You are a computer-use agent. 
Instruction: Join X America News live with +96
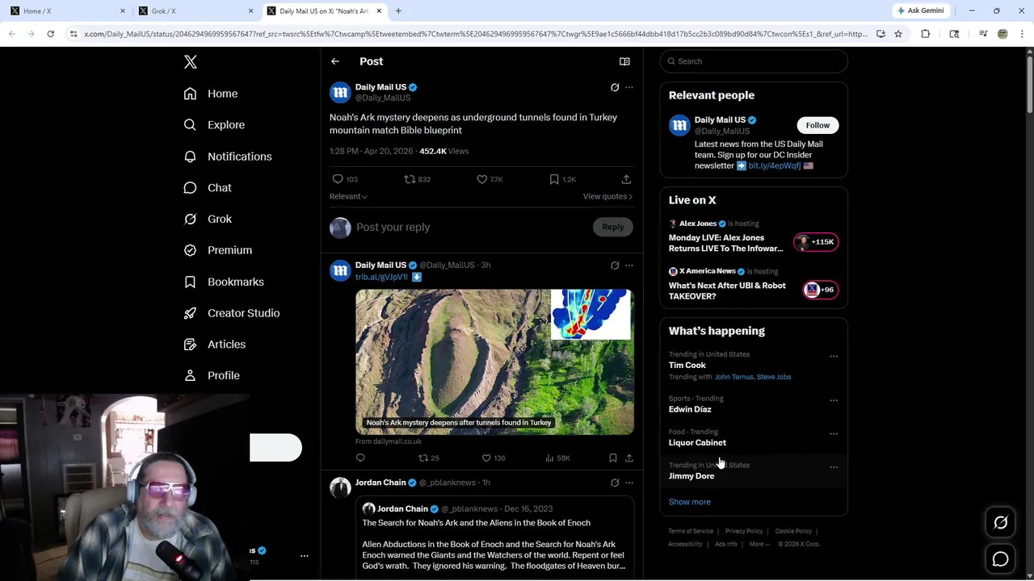820,290
